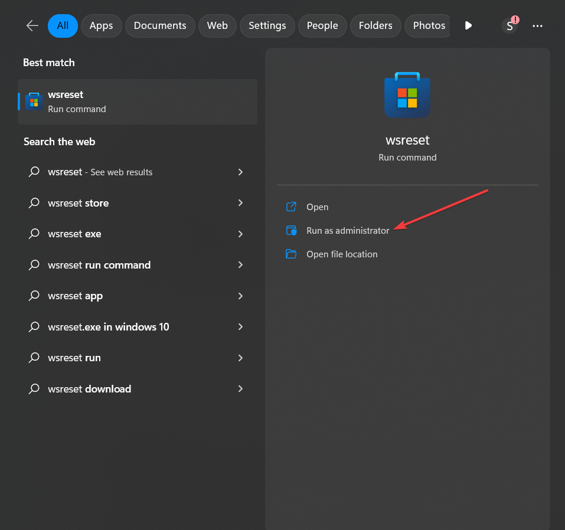This screenshot has height=530, width=565.
Task: Expand the 'wsreset run command' chevron
Action: 240,265
